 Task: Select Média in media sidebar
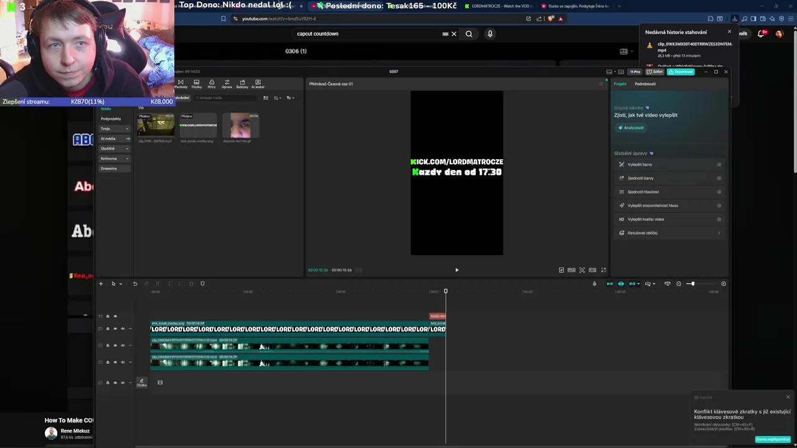tap(106, 109)
